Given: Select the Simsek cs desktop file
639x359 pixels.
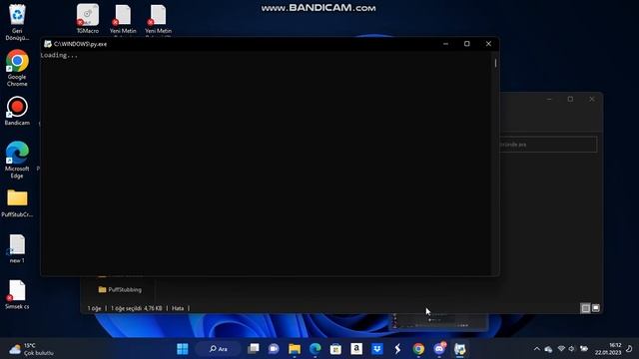Looking at the screenshot, I should [x=17, y=295].
